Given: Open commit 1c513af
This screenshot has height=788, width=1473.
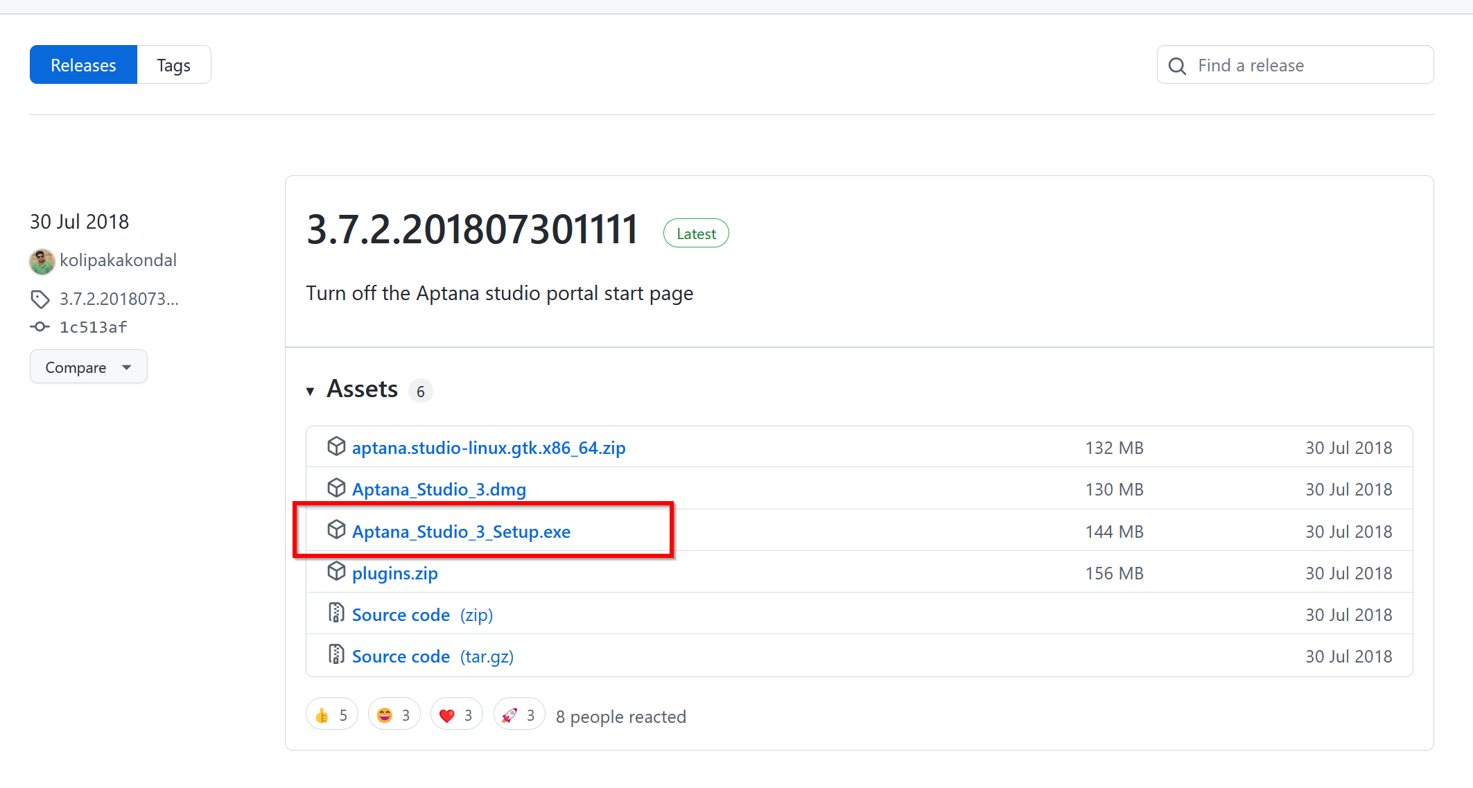Looking at the screenshot, I should coord(94,327).
